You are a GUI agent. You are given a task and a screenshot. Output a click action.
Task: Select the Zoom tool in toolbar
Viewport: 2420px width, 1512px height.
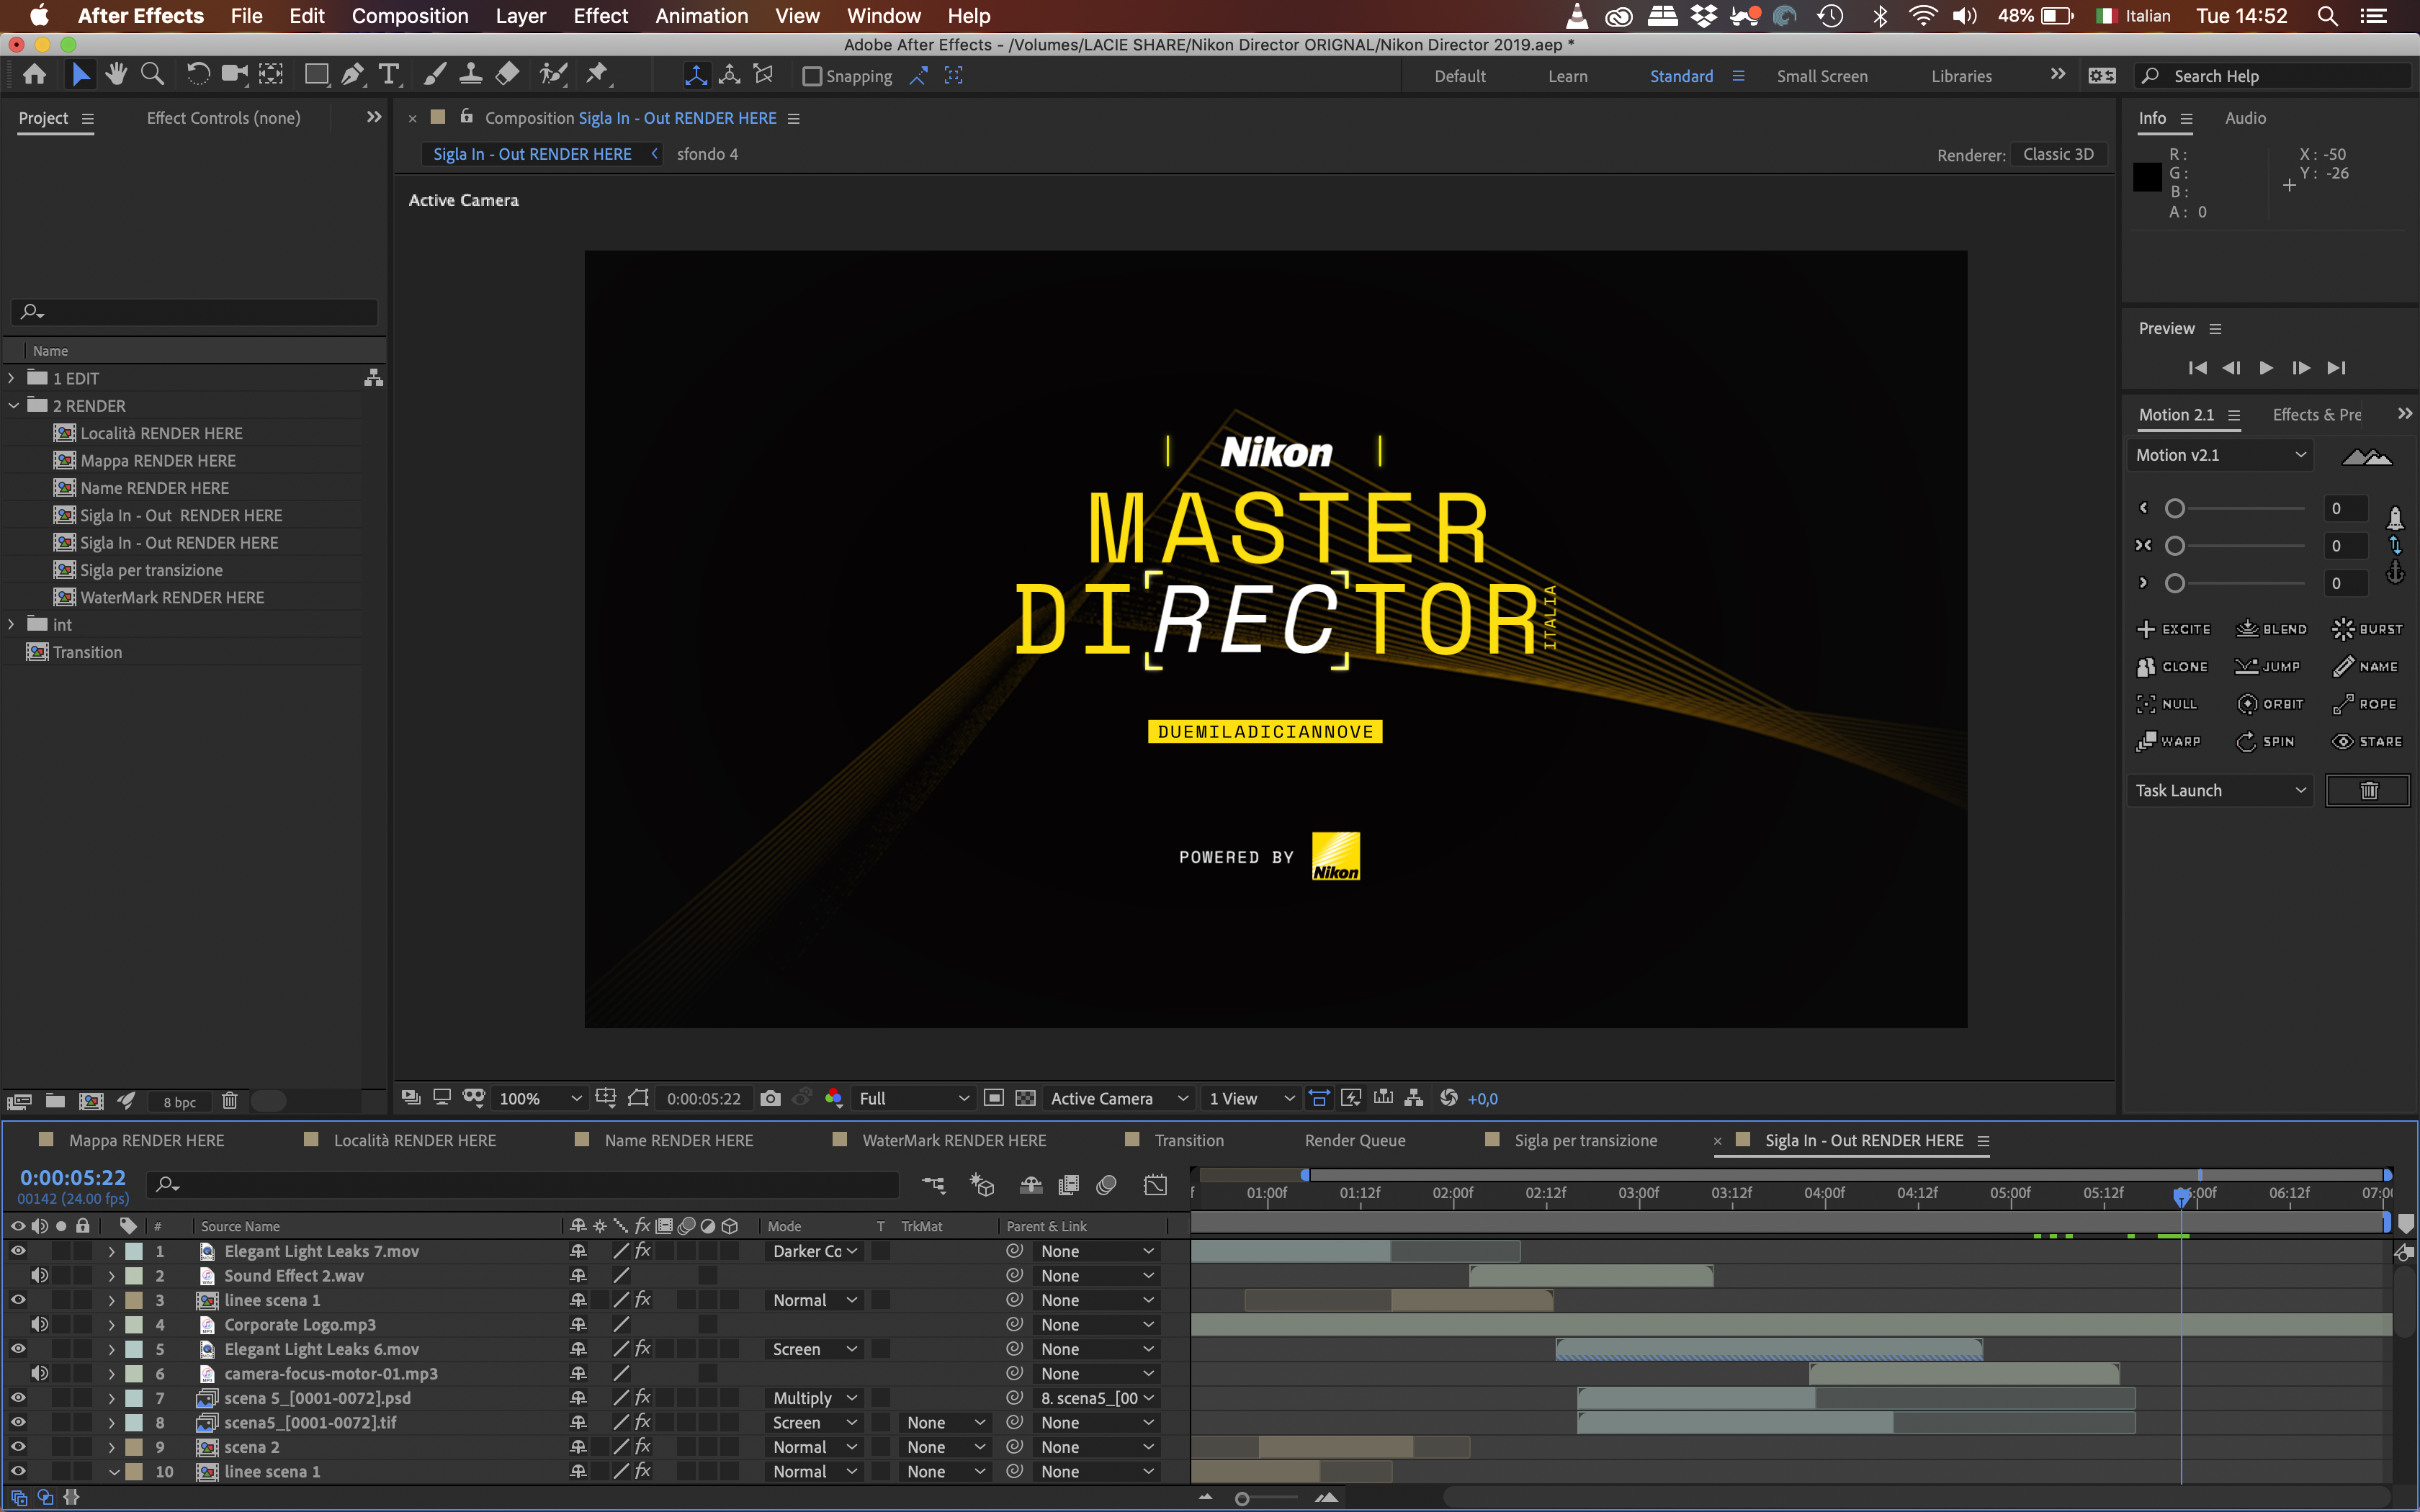coord(152,75)
